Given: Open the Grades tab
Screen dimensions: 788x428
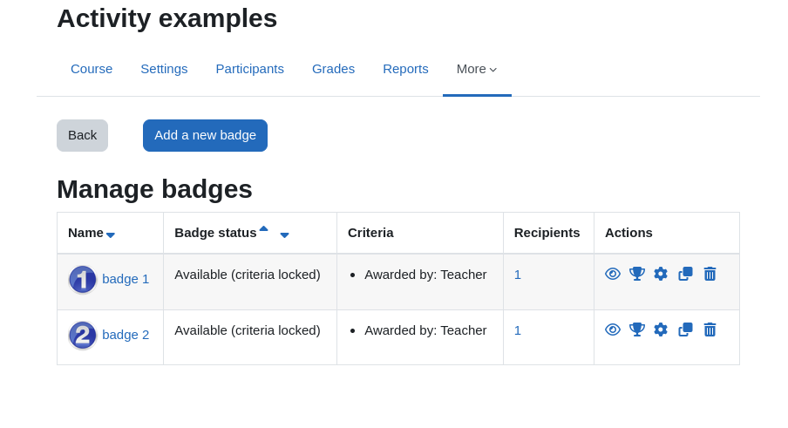Looking at the screenshot, I should [x=333, y=69].
